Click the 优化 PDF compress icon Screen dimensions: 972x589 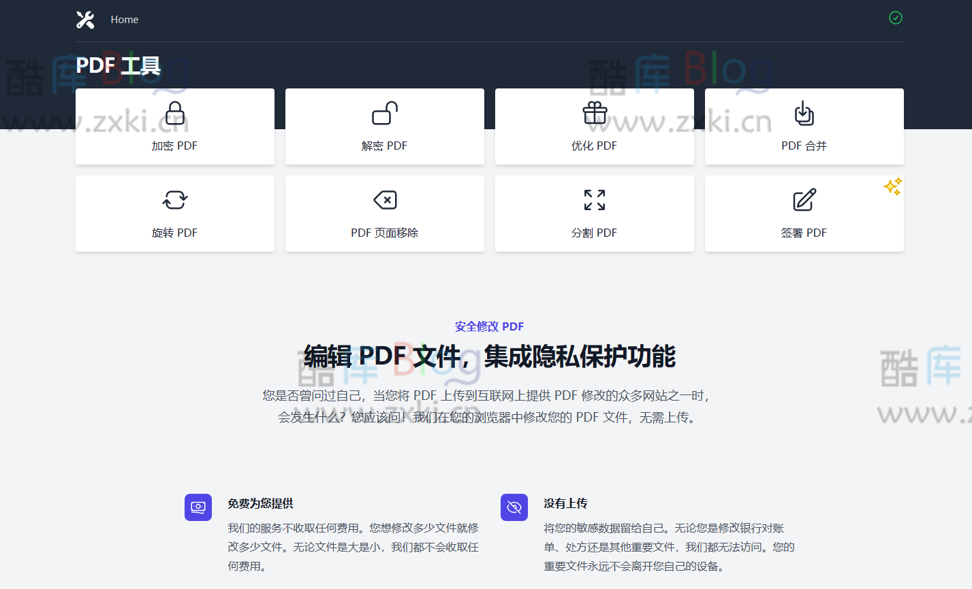pos(594,113)
